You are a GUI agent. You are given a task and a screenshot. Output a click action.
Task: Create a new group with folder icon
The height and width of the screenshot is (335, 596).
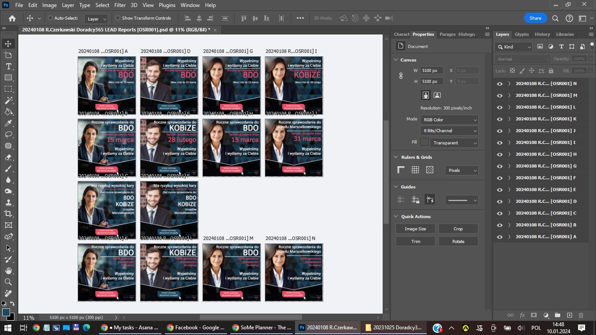tap(558, 315)
